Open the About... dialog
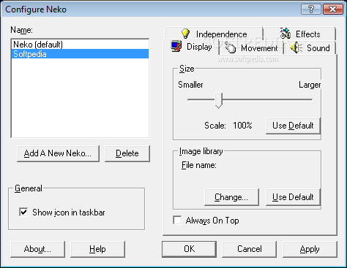The image size is (347, 268). click(37, 249)
